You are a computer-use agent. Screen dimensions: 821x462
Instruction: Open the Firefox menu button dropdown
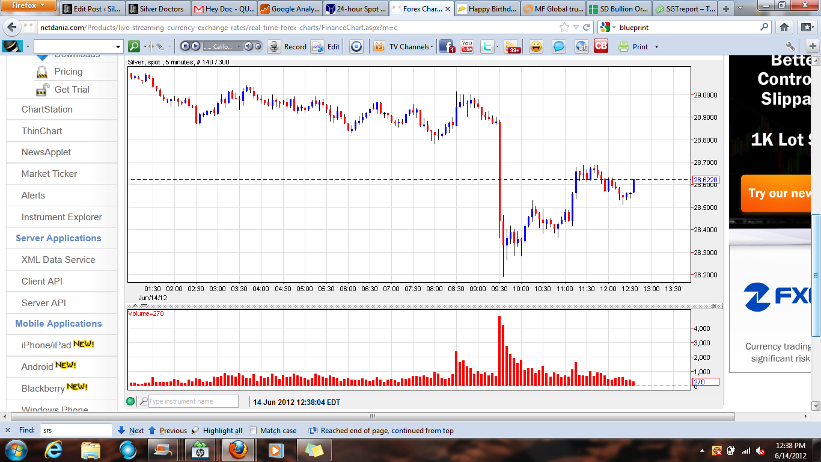click(x=28, y=5)
